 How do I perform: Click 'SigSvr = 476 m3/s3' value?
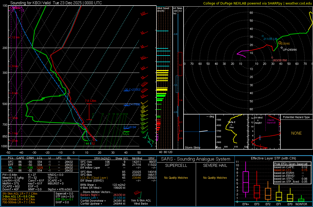60,189
